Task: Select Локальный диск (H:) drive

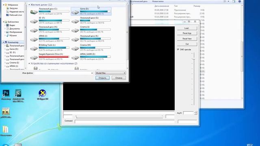Action: click(x=50, y=30)
